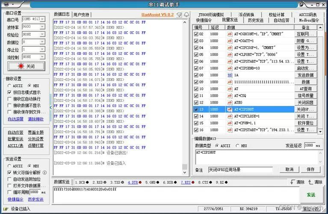Click the 关闭 serial port button

(x=27, y=66)
